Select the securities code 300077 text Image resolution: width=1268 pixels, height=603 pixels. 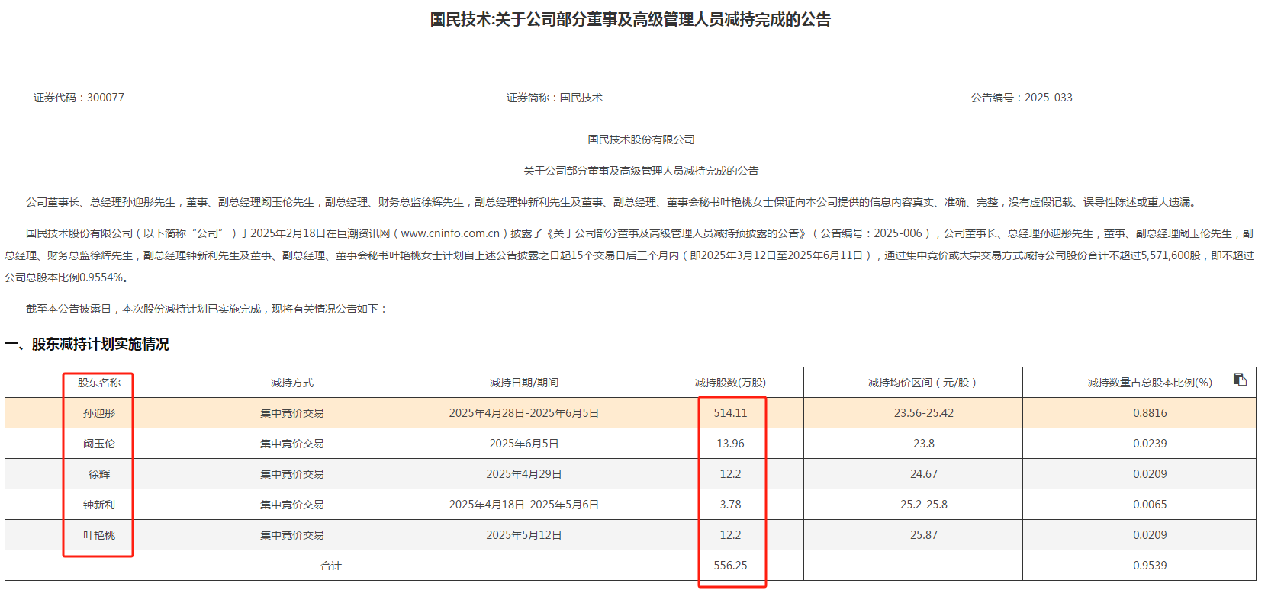[x=105, y=98]
